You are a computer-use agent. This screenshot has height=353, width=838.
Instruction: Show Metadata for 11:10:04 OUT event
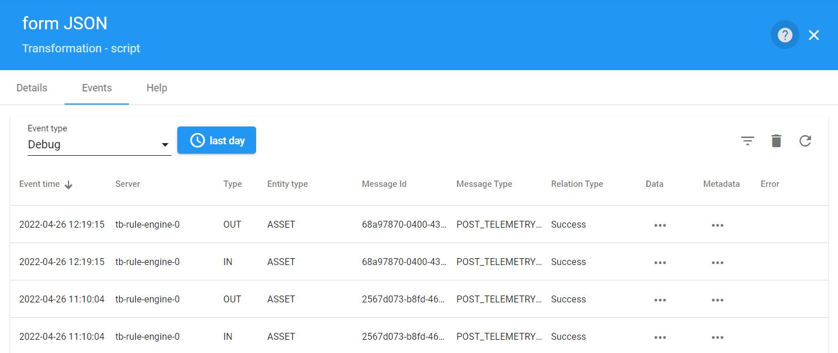717,300
